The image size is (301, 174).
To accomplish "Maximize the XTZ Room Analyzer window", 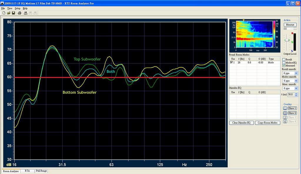I will pyautogui.click(x=293, y=3).
